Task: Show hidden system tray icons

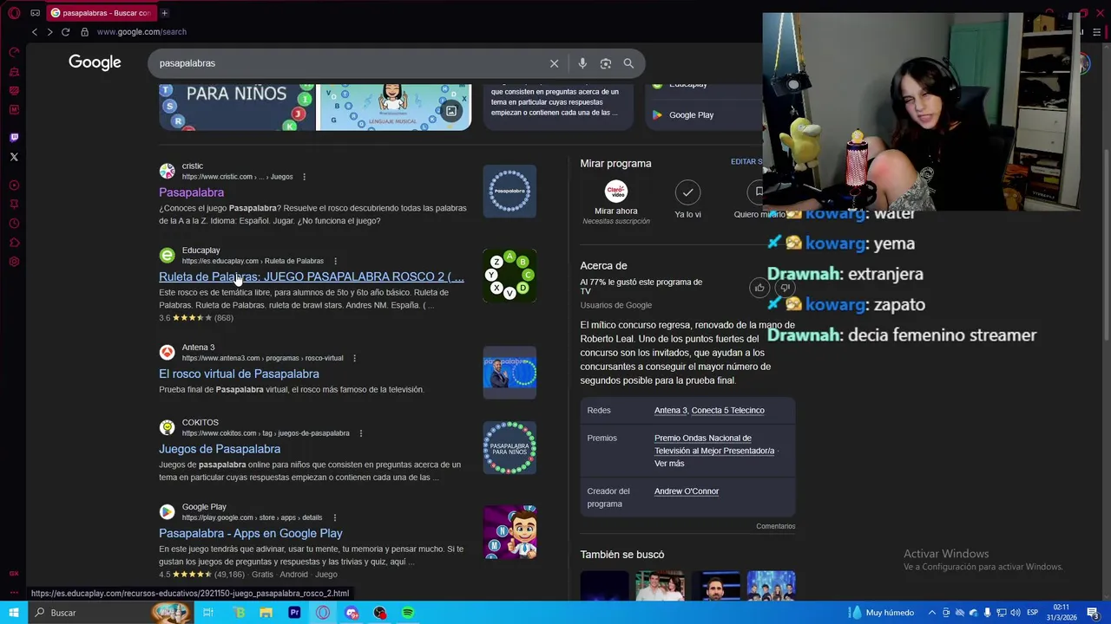Action: point(932,613)
